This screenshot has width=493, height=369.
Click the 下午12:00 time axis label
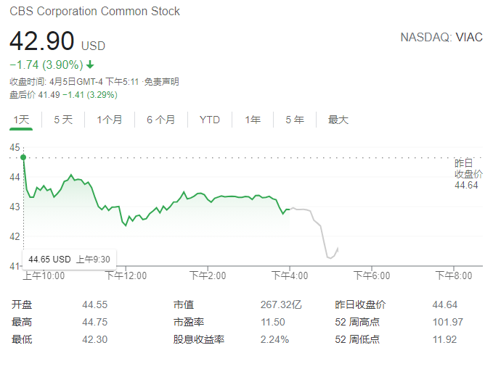point(126,275)
